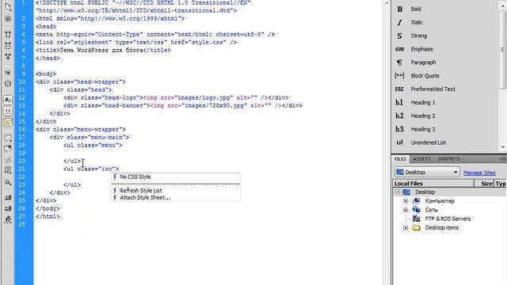507x285 pixels.
Task: Click the <ul class="ico"> code line
Action: pyautogui.click(x=91, y=169)
